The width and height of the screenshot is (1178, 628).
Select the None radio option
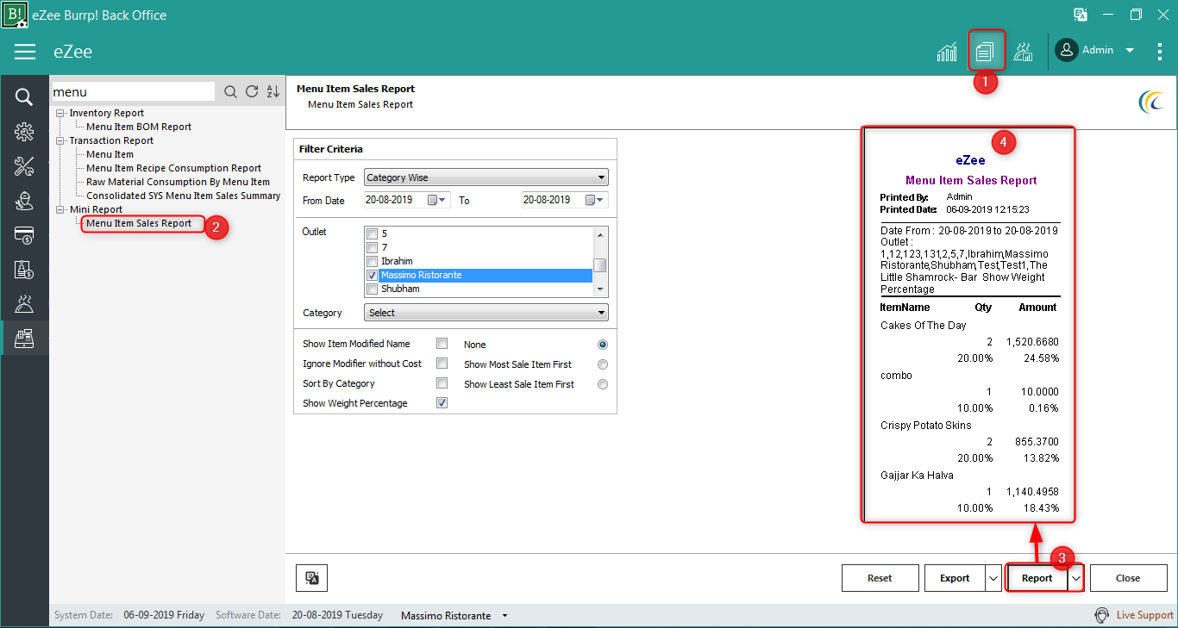tap(603, 345)
